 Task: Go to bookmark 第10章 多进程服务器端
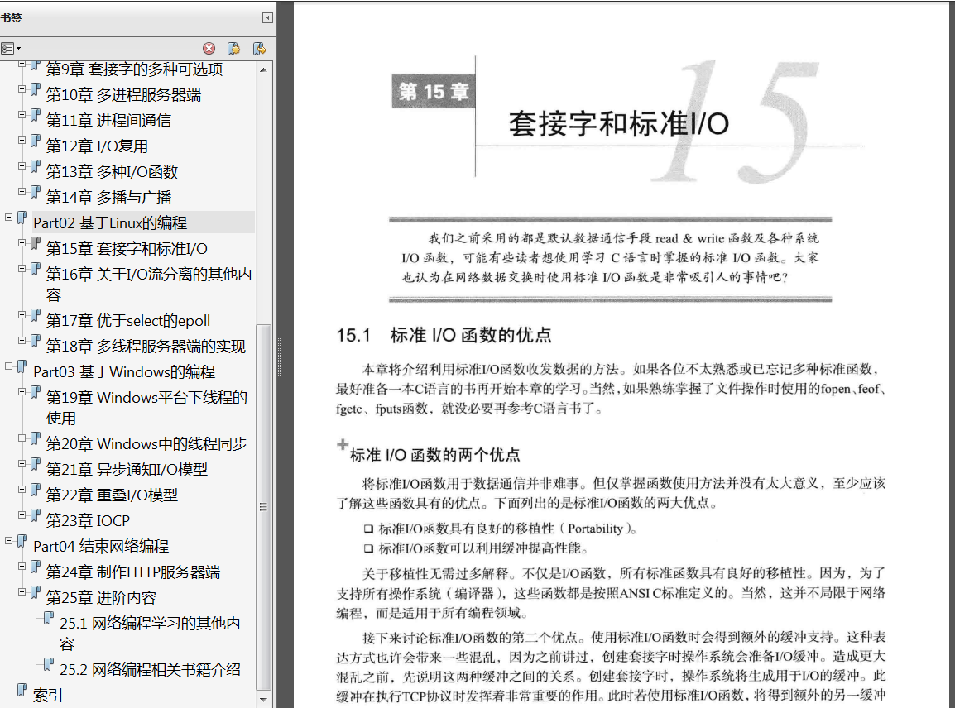coord(123,95)
